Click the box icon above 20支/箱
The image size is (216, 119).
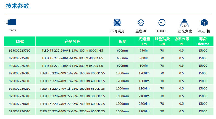point(203,23)
